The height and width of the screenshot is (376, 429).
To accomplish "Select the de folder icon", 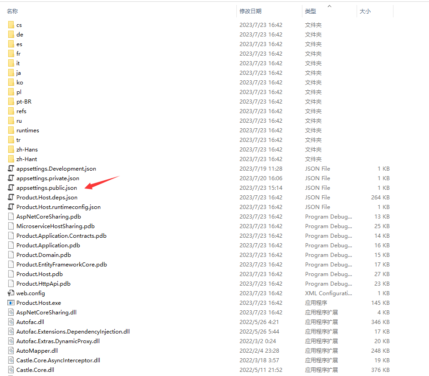I will [x=11, y=35].
